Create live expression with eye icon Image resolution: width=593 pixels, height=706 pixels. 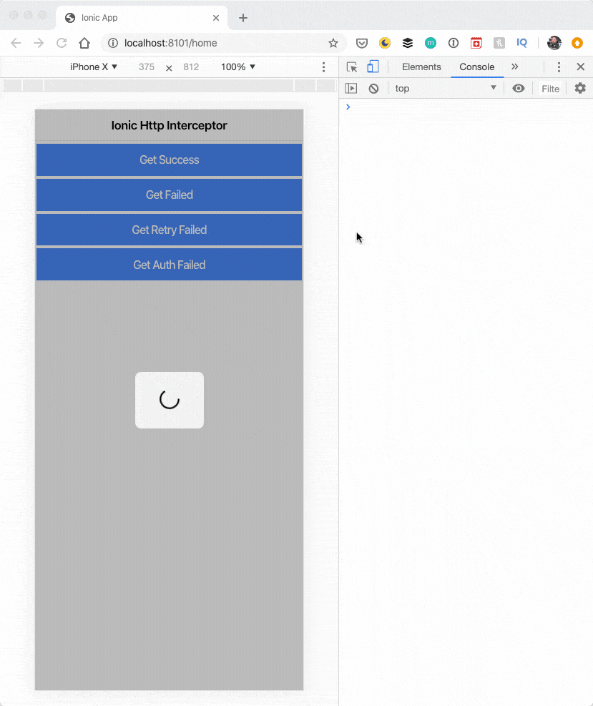pos(519,88)
